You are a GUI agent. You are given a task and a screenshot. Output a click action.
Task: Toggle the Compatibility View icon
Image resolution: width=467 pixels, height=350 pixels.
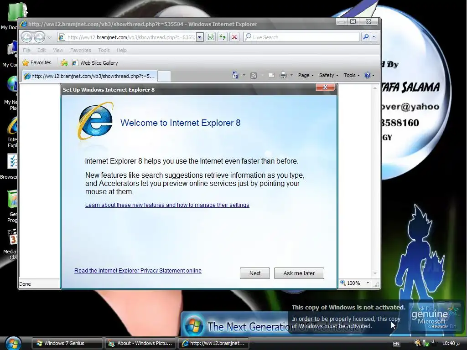(211, 37)
